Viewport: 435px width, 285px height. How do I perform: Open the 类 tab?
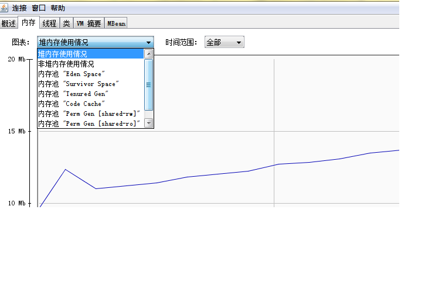[x=66, y=23]
